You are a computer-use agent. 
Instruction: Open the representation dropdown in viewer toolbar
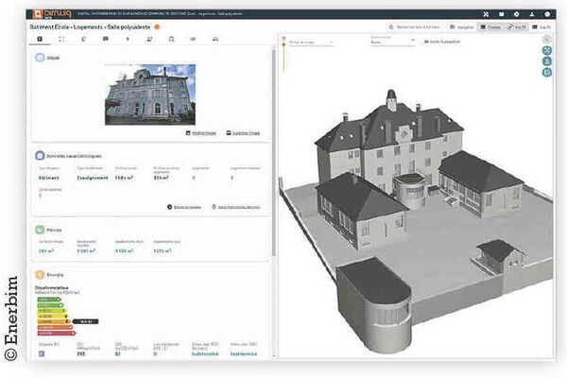point(391,42)
